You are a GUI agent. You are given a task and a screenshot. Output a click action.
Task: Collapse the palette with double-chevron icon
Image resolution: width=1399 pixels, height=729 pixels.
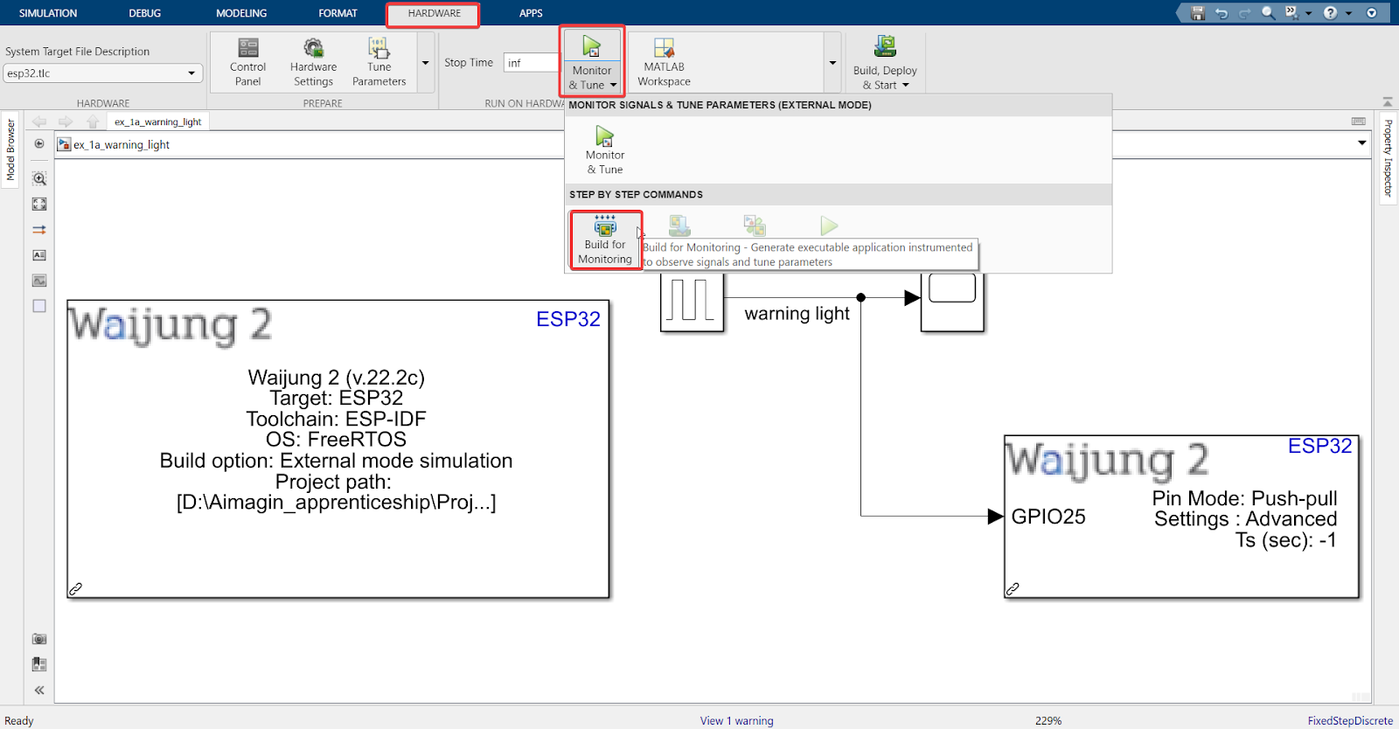(39, 690)
